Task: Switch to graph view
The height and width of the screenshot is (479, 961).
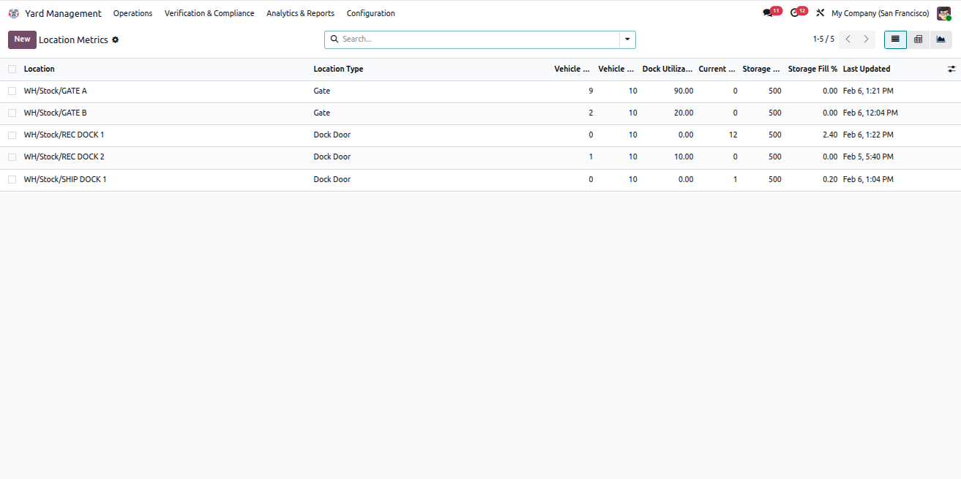Action: (941, 39)
